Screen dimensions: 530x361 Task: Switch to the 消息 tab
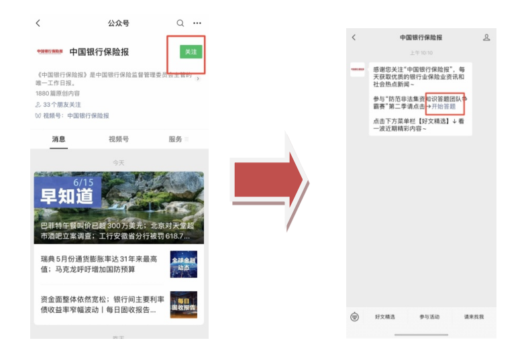(x=58, y=139)
